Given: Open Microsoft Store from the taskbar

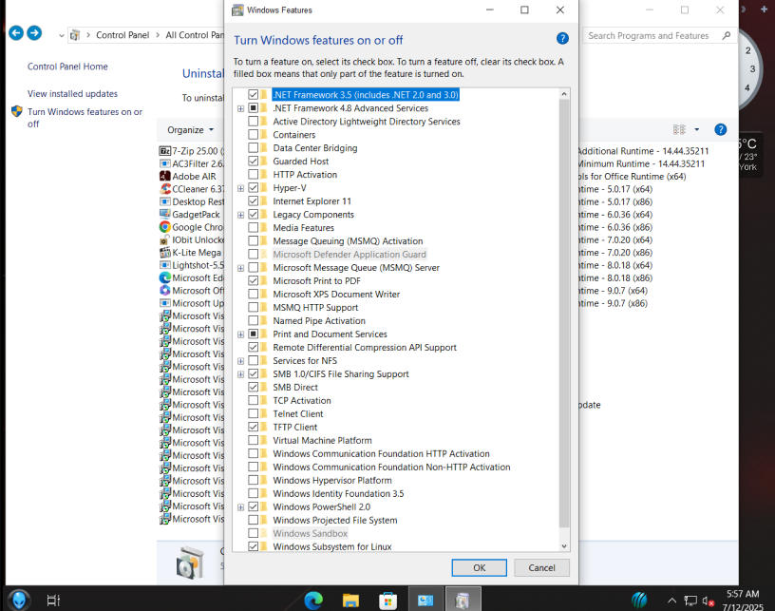Looking at the screenshot, I should [x=388, y=601].
